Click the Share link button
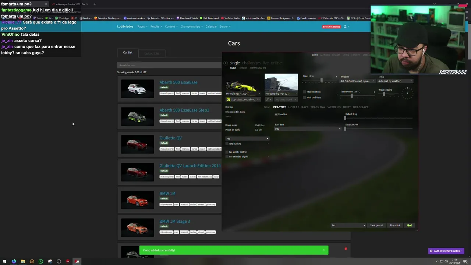The width and height of the screenshot is (471, 265). pos(395,225)
